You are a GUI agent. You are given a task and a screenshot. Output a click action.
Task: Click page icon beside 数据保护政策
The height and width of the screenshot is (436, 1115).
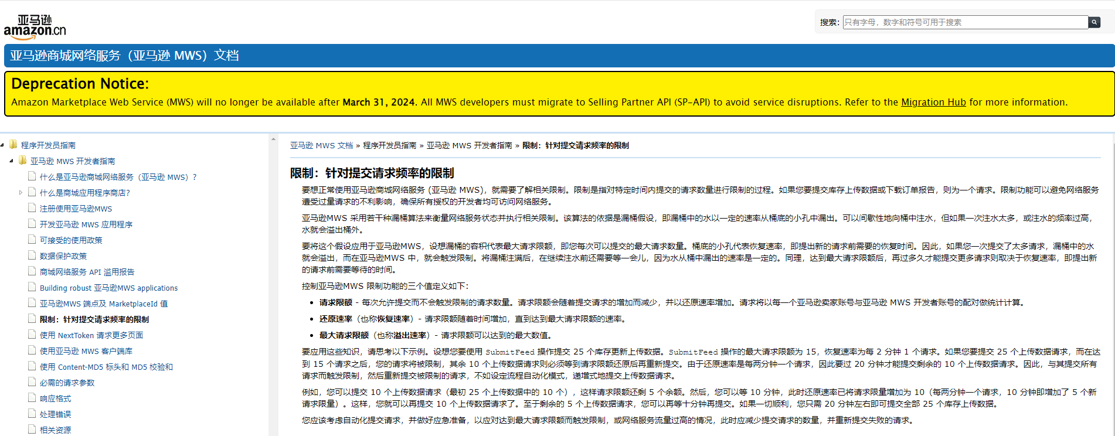[x=32, y=255]
